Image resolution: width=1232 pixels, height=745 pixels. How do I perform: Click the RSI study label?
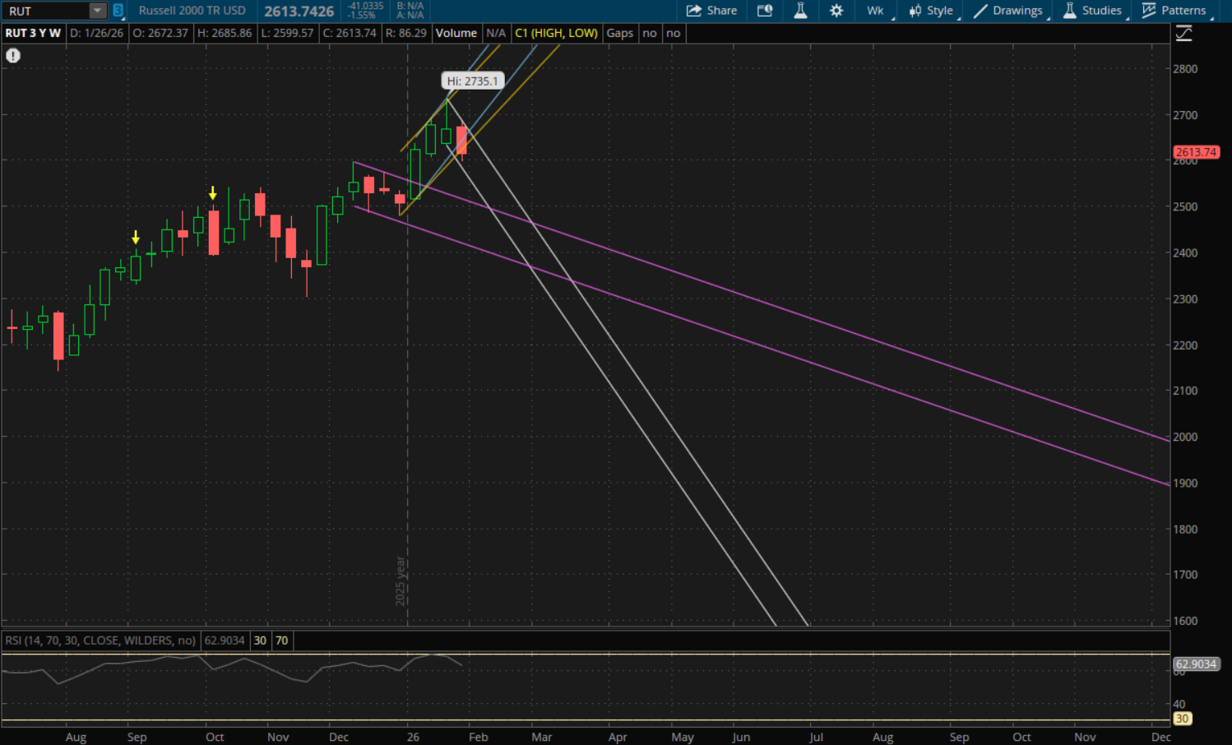tap(100, 641)
